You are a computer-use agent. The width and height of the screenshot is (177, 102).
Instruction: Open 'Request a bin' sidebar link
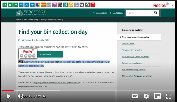[128, 44]
